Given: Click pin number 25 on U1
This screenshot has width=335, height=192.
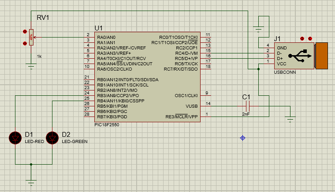Looking at the screenshot, I should pyautogui.click(x=87, y=98).
